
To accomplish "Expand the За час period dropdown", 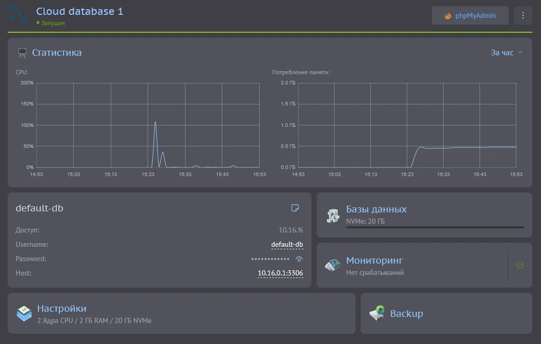I will 502,53.
